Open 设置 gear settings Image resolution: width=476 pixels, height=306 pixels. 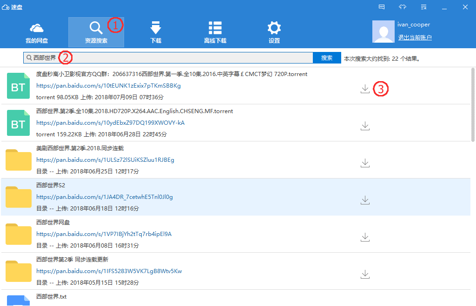tap(274, 32)
